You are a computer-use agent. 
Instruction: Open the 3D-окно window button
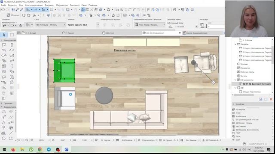point(13,15)
